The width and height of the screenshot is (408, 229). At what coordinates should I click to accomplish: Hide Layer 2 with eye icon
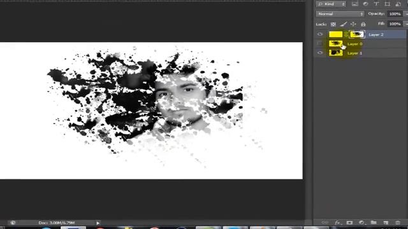click(320, 34)
